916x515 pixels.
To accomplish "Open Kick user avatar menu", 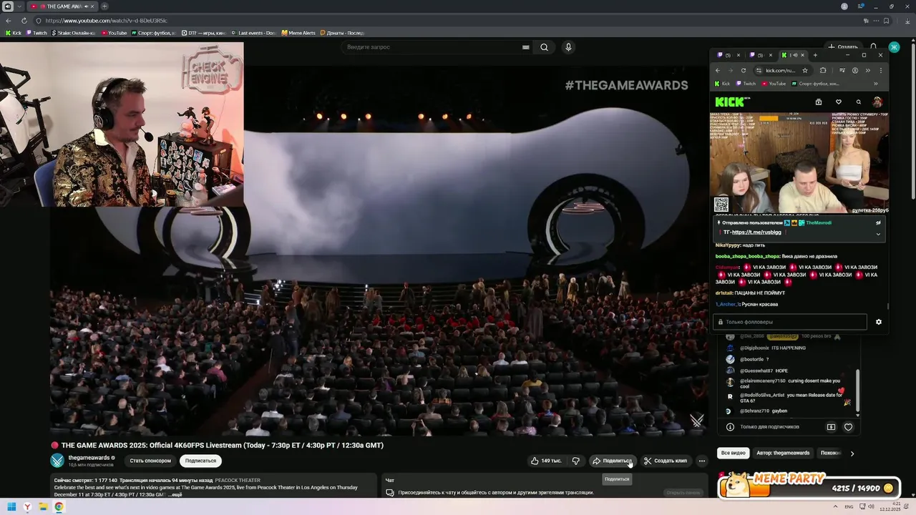I will [x=877, y=102].
